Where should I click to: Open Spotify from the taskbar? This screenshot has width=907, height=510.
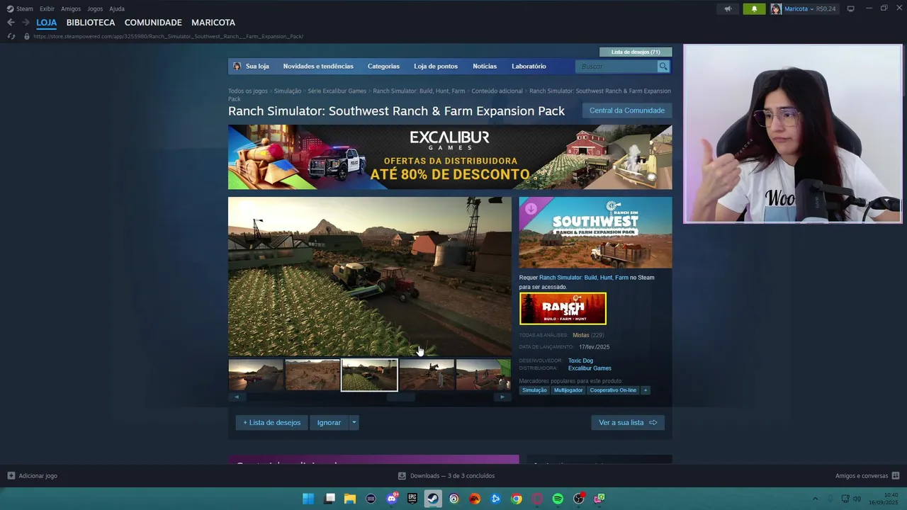558,499
